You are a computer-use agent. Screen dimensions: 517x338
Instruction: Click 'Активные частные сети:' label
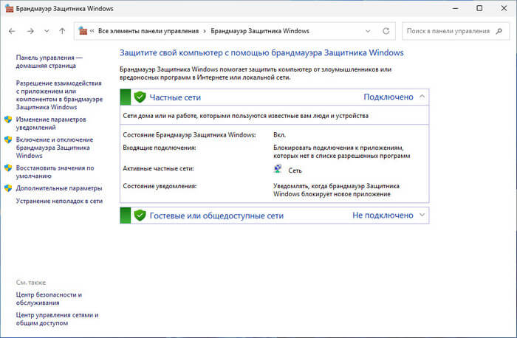[158, 169]
